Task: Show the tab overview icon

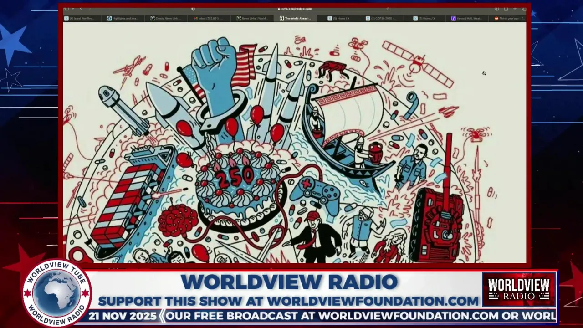Action: 524,9
